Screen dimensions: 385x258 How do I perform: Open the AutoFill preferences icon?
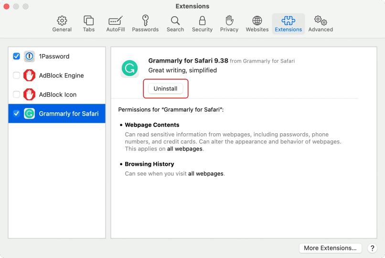tap(116, 21)
